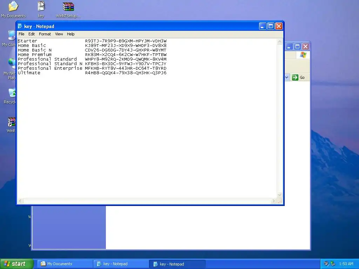Click the word Ultimate in Notepad
359x269 pixels.
29,73
